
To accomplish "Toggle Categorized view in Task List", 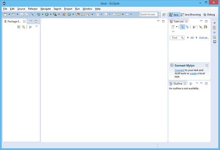I will [183, 27].
